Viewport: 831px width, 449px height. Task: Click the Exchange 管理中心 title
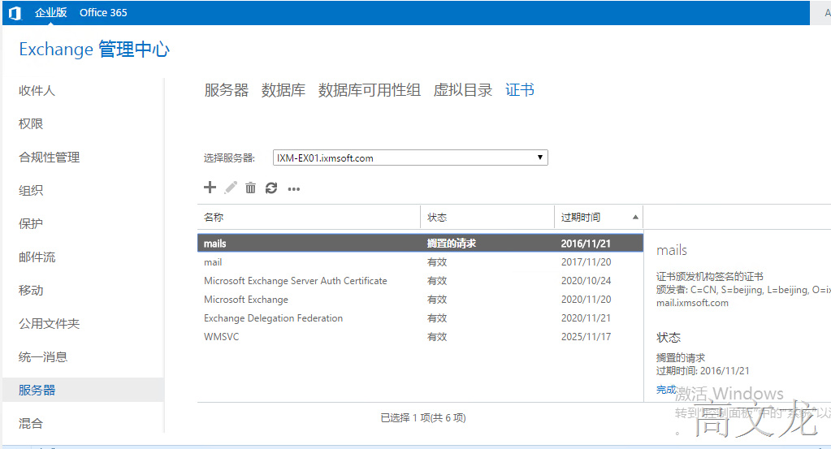(94, 50)
